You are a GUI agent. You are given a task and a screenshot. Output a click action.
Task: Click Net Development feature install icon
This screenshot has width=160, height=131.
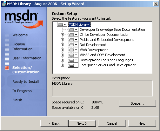point(73,45)
